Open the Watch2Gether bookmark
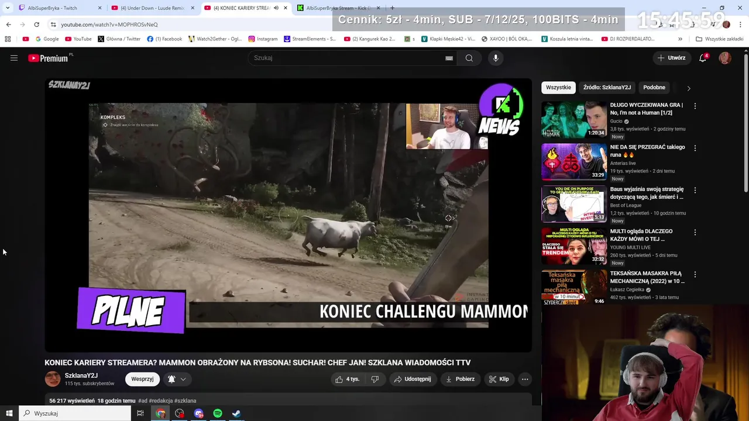This screenshot has width=749, height=421. tap(215, 39)
